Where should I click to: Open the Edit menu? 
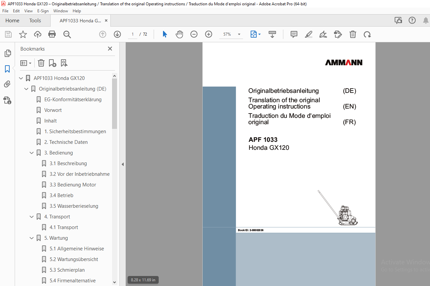(16, 11)
